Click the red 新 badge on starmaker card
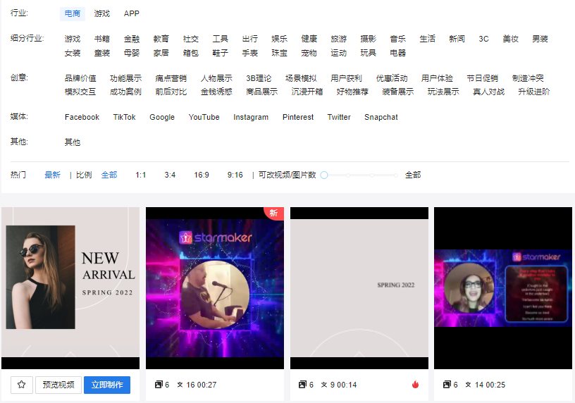Screen dimensions: 575x403 coord(274,213)
